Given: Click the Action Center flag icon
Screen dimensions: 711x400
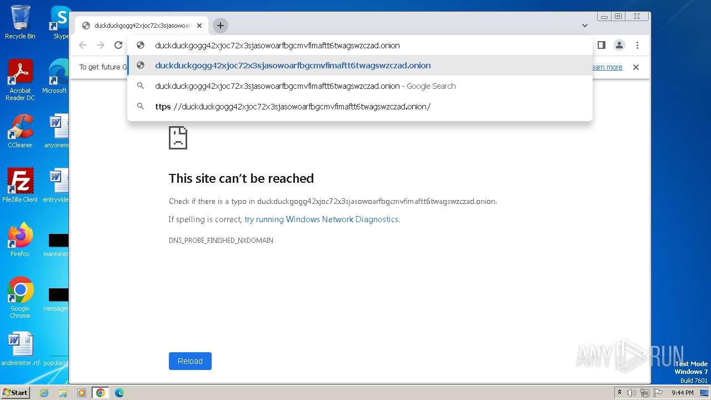Looking at the screenshot, I should click(x=658, y=393).
